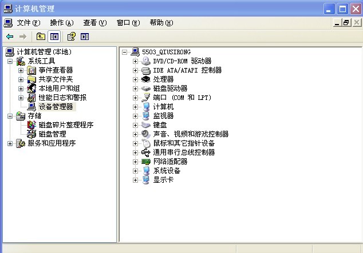This screenshot has height=253, width=363.
Task: Expand the 处理器 node
Action: [x=136, y=79]
